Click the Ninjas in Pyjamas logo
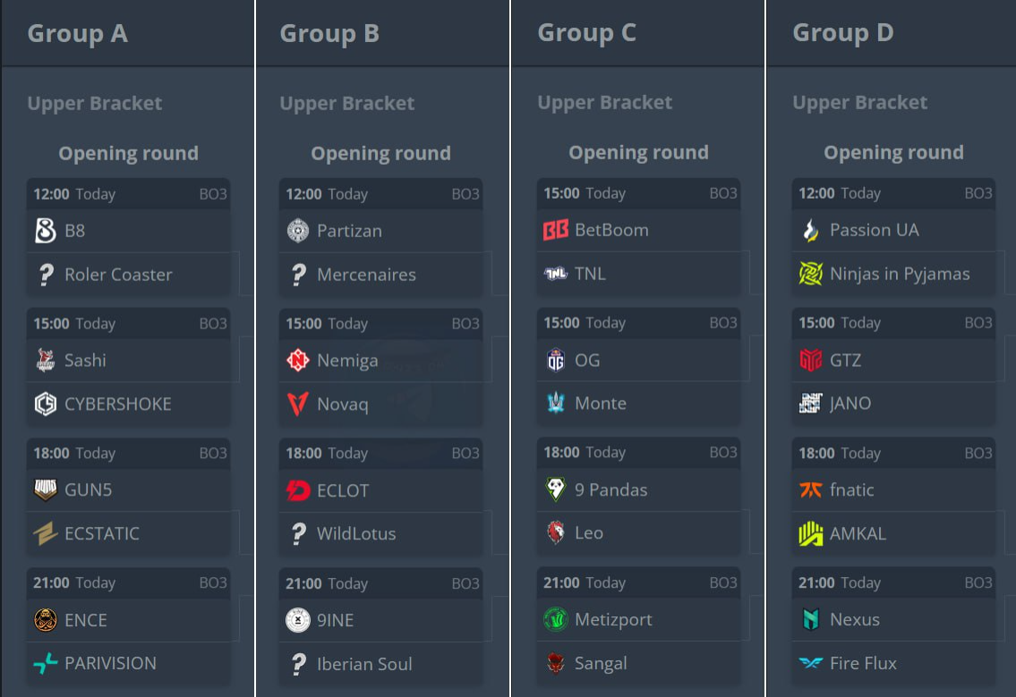 point(811,274)
